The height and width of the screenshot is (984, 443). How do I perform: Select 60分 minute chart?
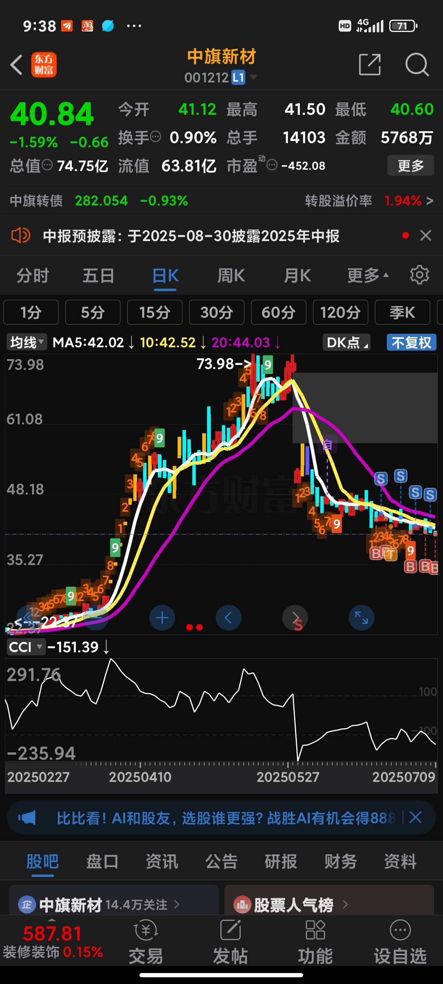pyautogui.click(x=279, y=312)
